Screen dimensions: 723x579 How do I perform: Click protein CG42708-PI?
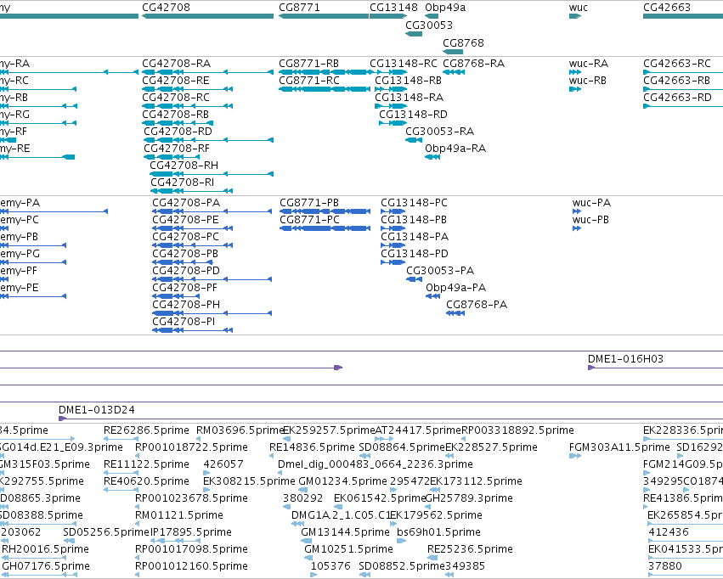[192, 330]
